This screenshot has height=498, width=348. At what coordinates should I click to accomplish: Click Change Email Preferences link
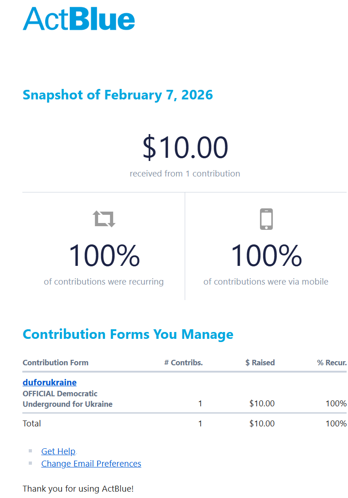click(x=91, y=463)
